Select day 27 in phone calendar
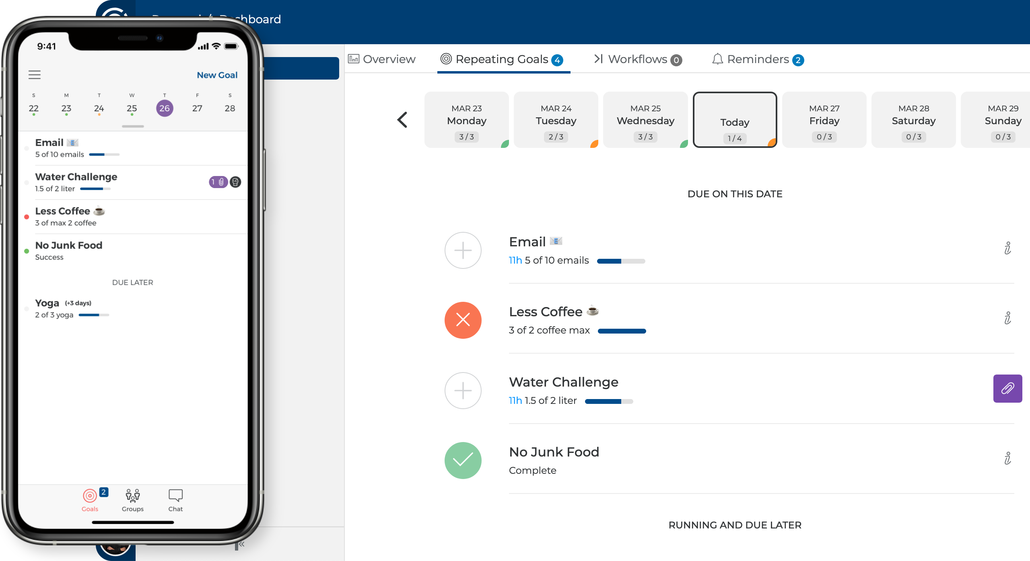Image resolution: width=1030 pixels, height=561 pixels. (x=197, y=108)
